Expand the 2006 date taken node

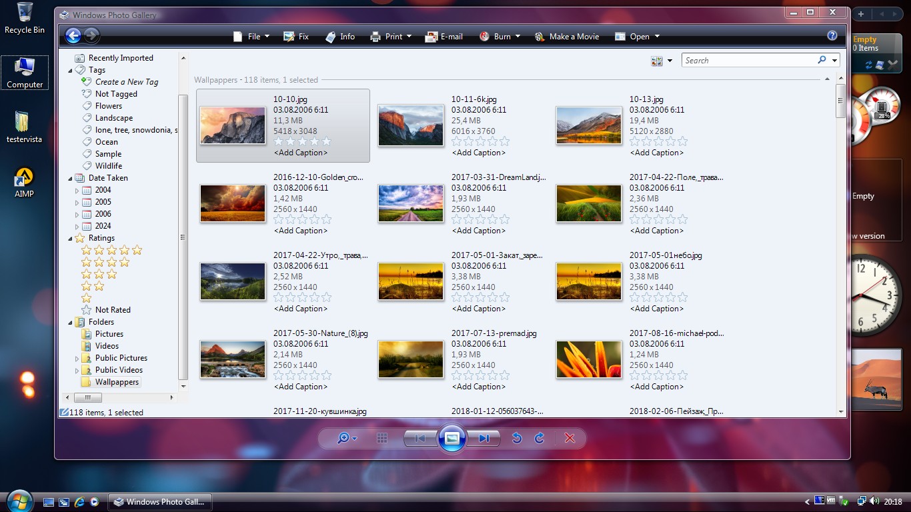point(77,214)
